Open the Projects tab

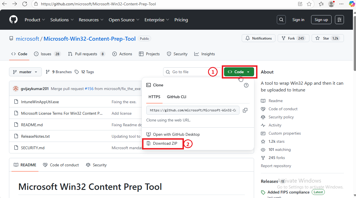coord(149,54)
